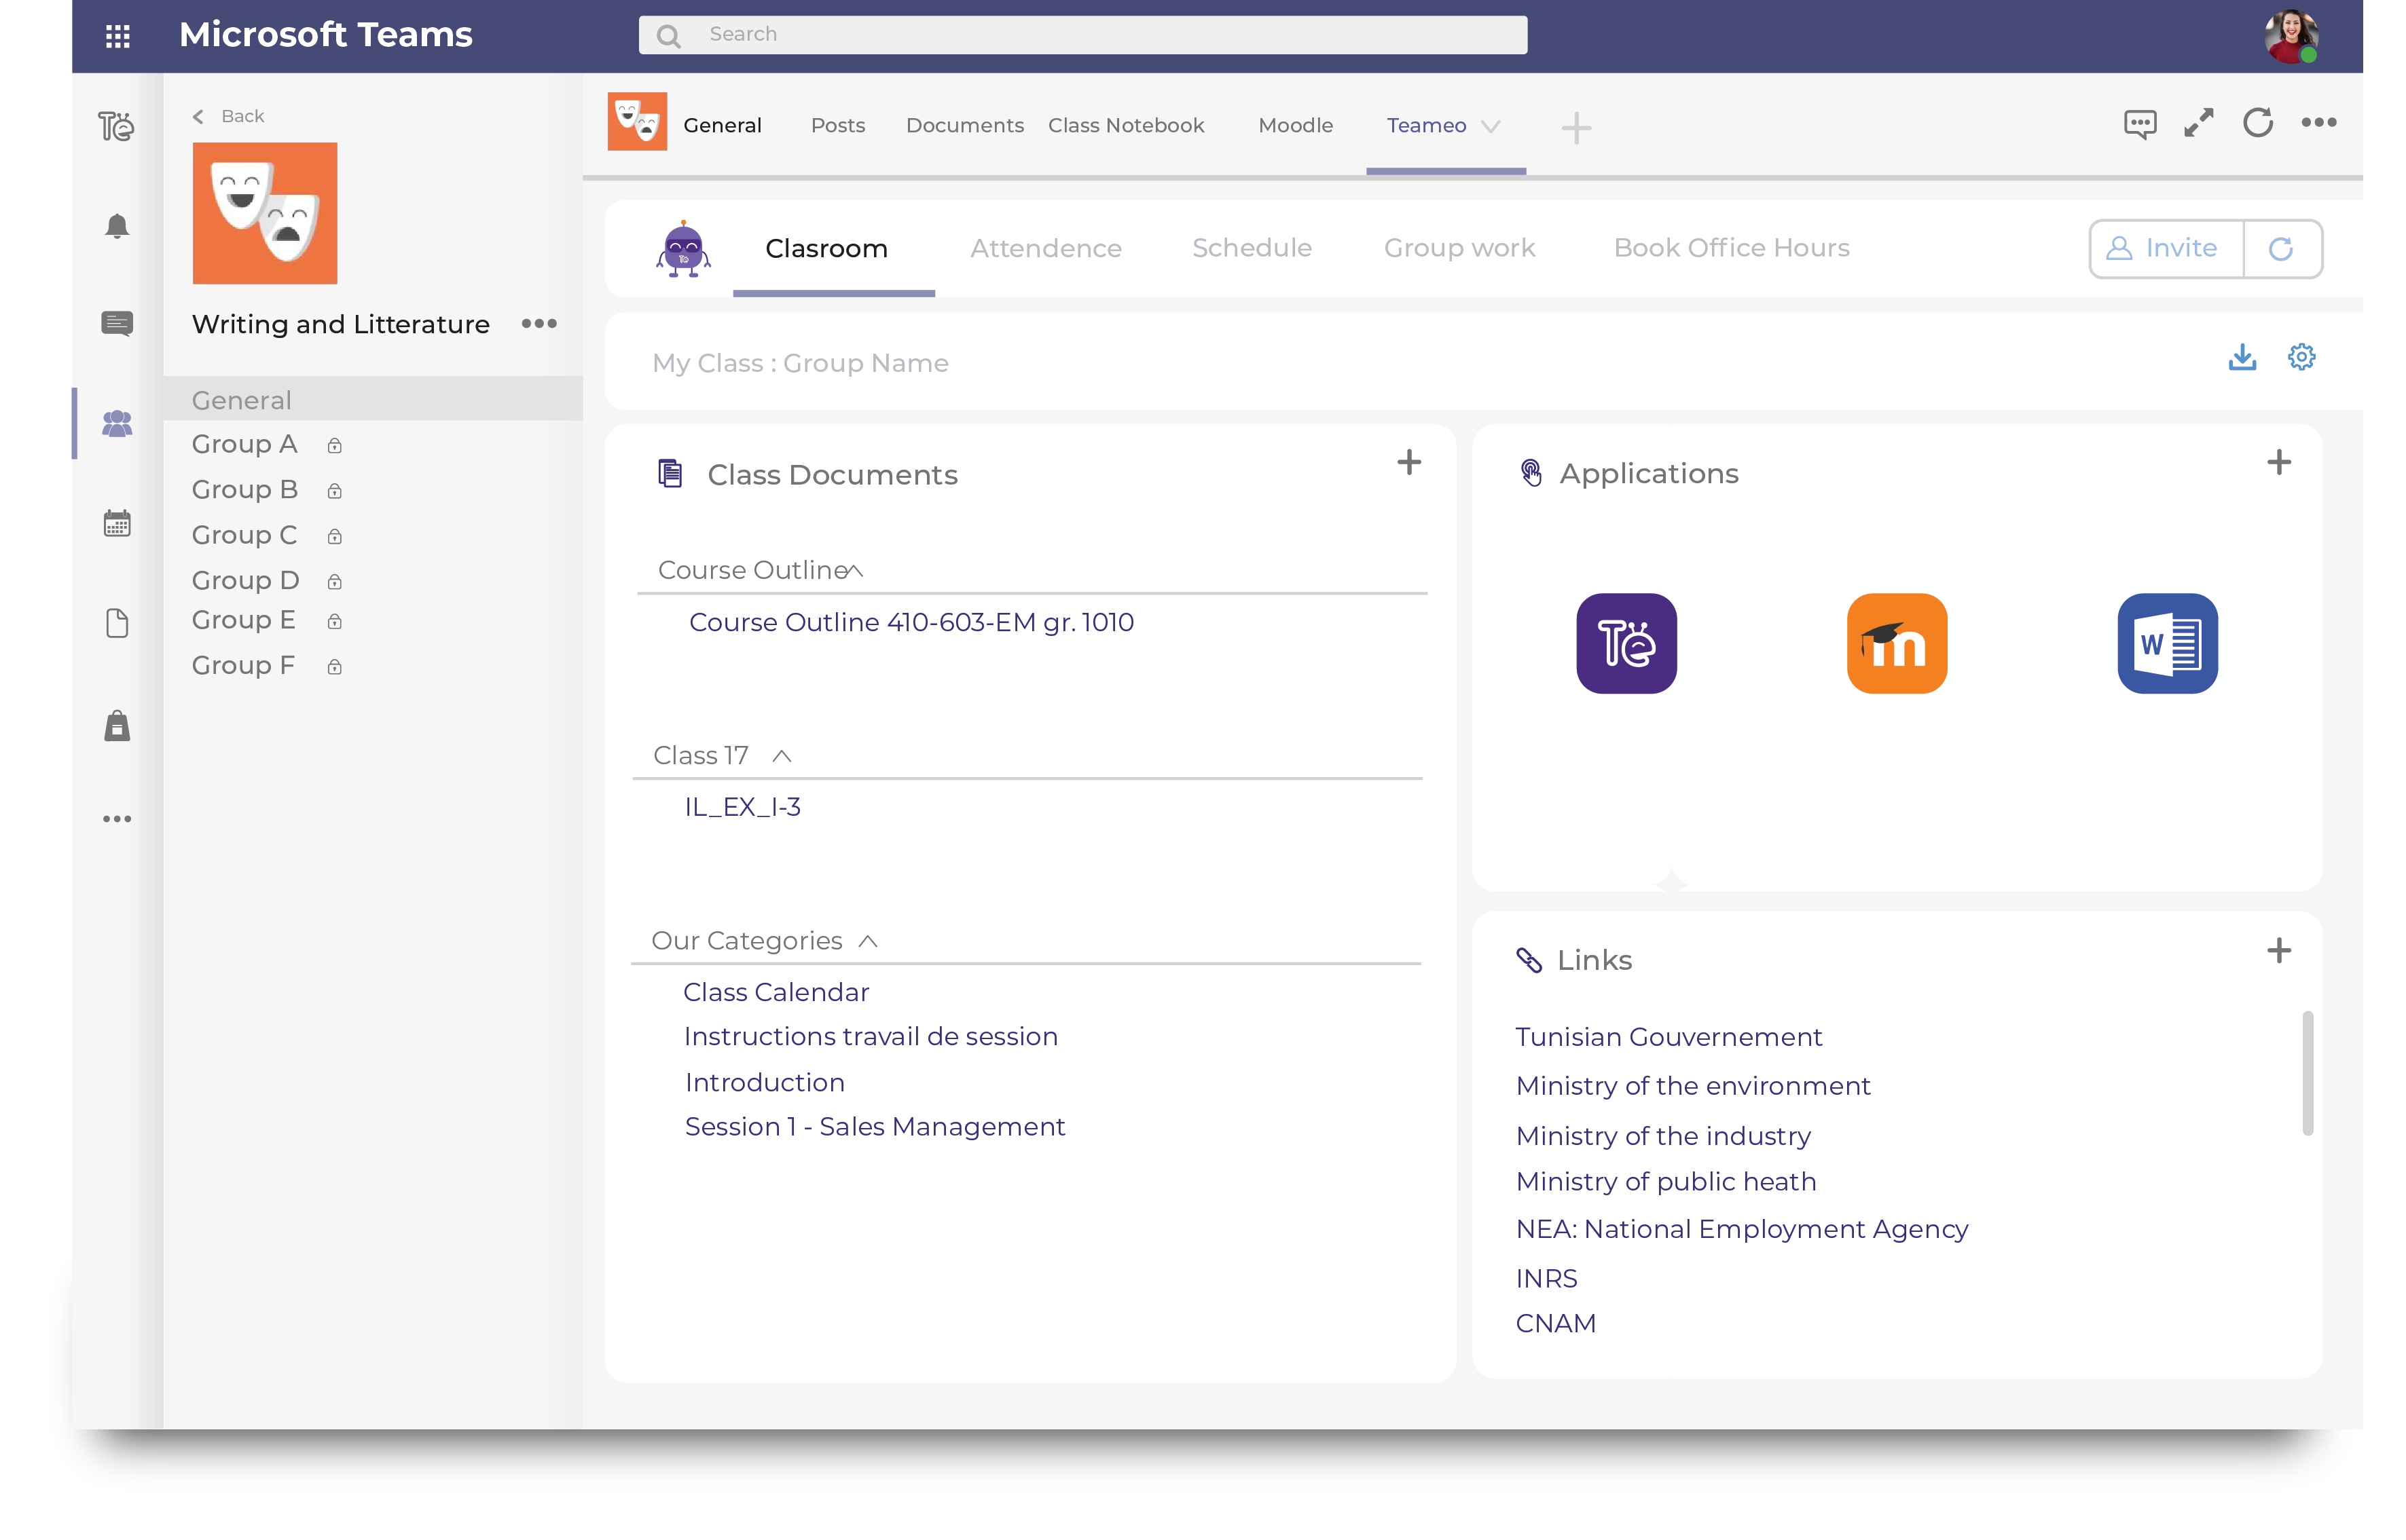Collapse the Our Categories section
2406x1540 pixels.
(x=867, y=941)
